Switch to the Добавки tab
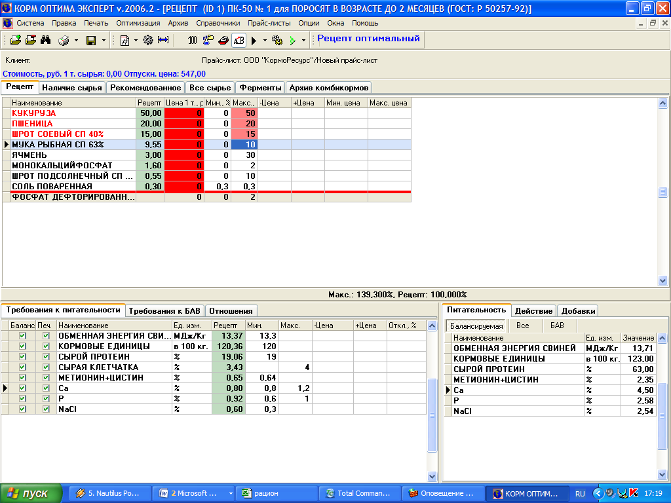Viewport: 671px width, 503px height. tap(578, 311)
